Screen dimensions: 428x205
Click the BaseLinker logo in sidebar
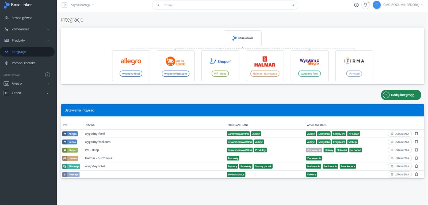click(x=18, y=5)
